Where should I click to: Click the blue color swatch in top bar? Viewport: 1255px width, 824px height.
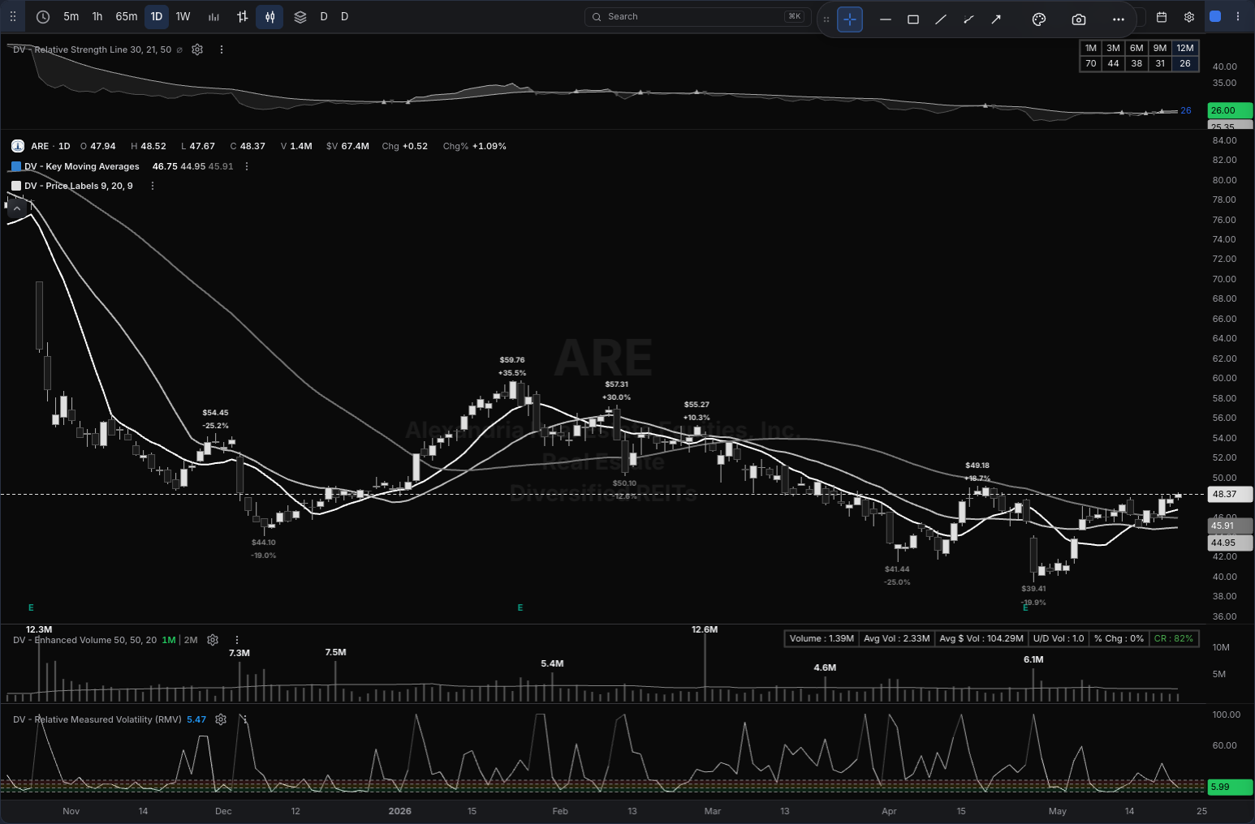coord(1215,16)
